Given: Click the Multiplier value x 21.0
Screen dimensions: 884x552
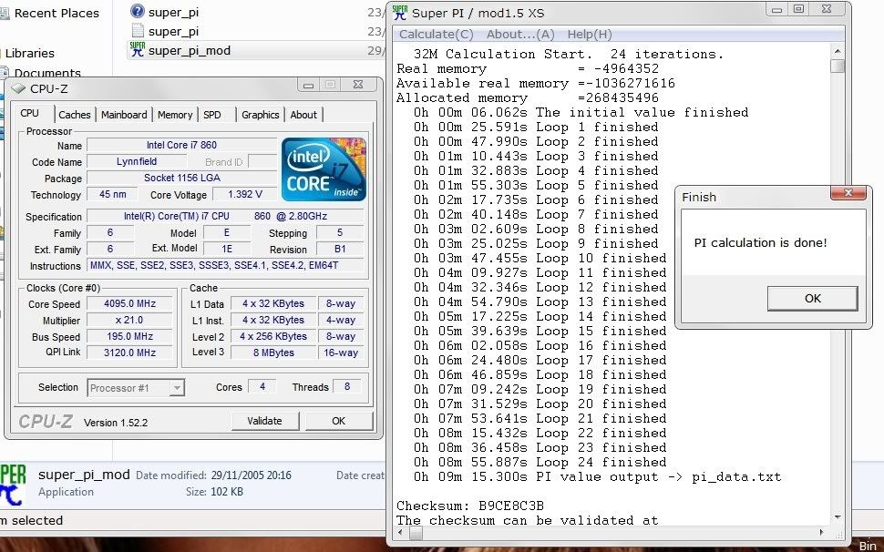Looking at the screenshot, I should tap(129, 320).
